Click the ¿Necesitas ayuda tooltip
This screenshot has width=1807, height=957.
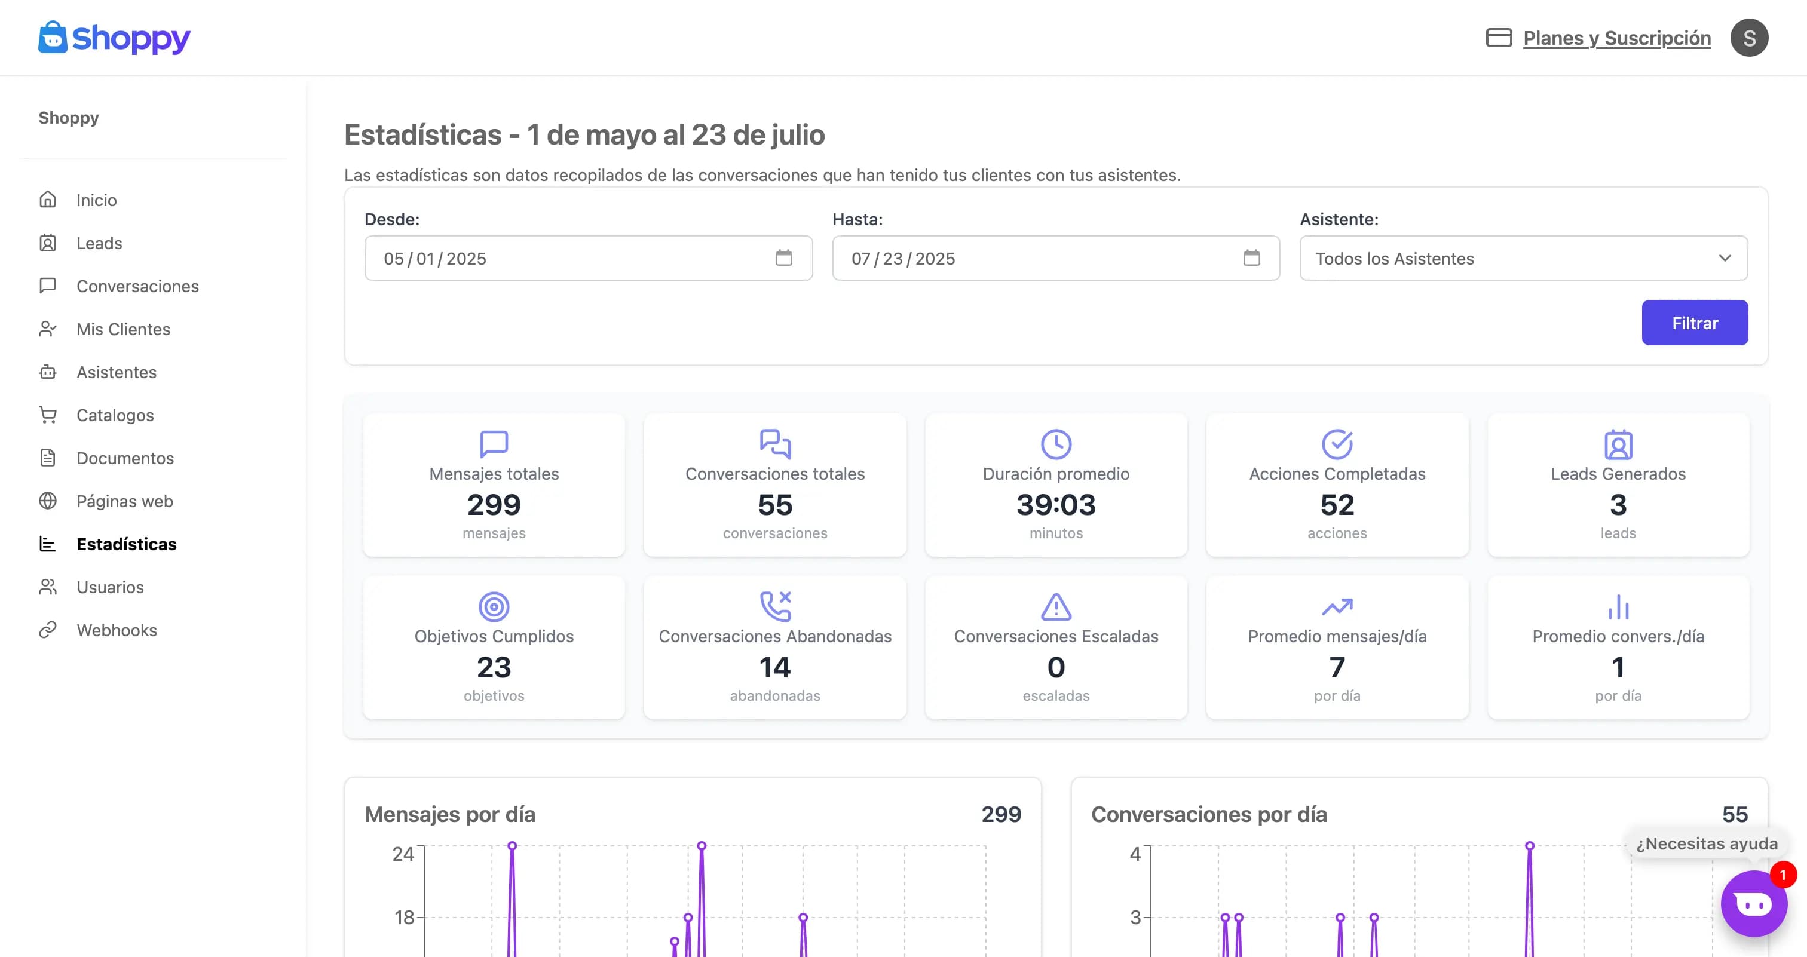click(1707, 843)
